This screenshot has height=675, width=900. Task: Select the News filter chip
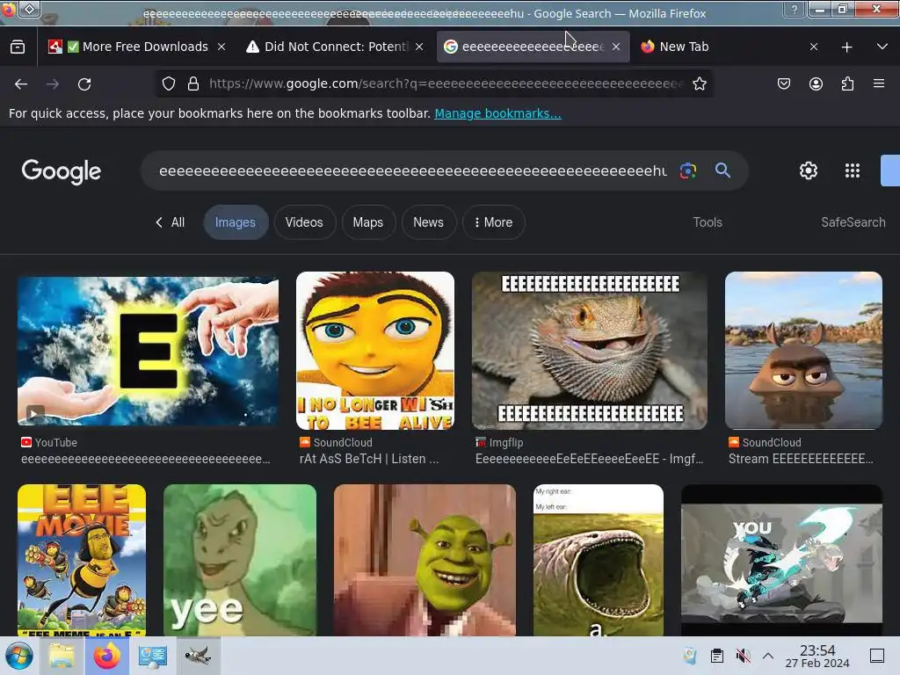pos(428,222)
